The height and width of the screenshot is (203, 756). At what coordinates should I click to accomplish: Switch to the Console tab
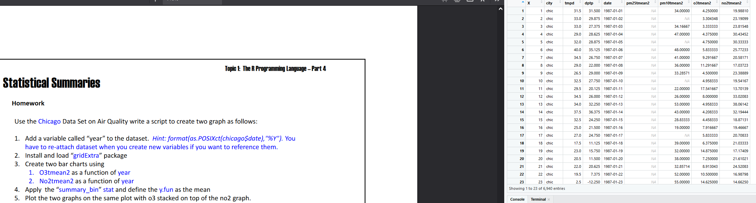(x=517, y=199)
